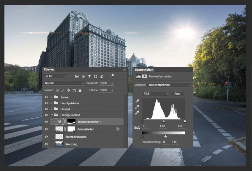The image size is (252, 171).
Task: Click the mask link icon on Tonwertkorrektur 1
Action: [x=65, y=122]
